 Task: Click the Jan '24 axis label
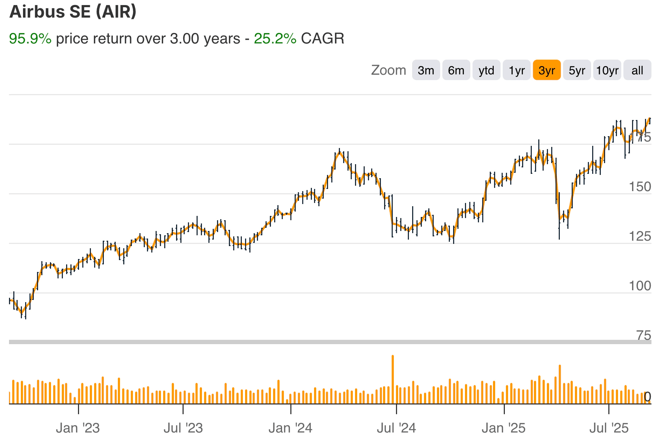coord(290,428)
